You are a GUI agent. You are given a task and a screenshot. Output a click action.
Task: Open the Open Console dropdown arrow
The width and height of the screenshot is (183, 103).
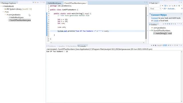tap(177, 45)
